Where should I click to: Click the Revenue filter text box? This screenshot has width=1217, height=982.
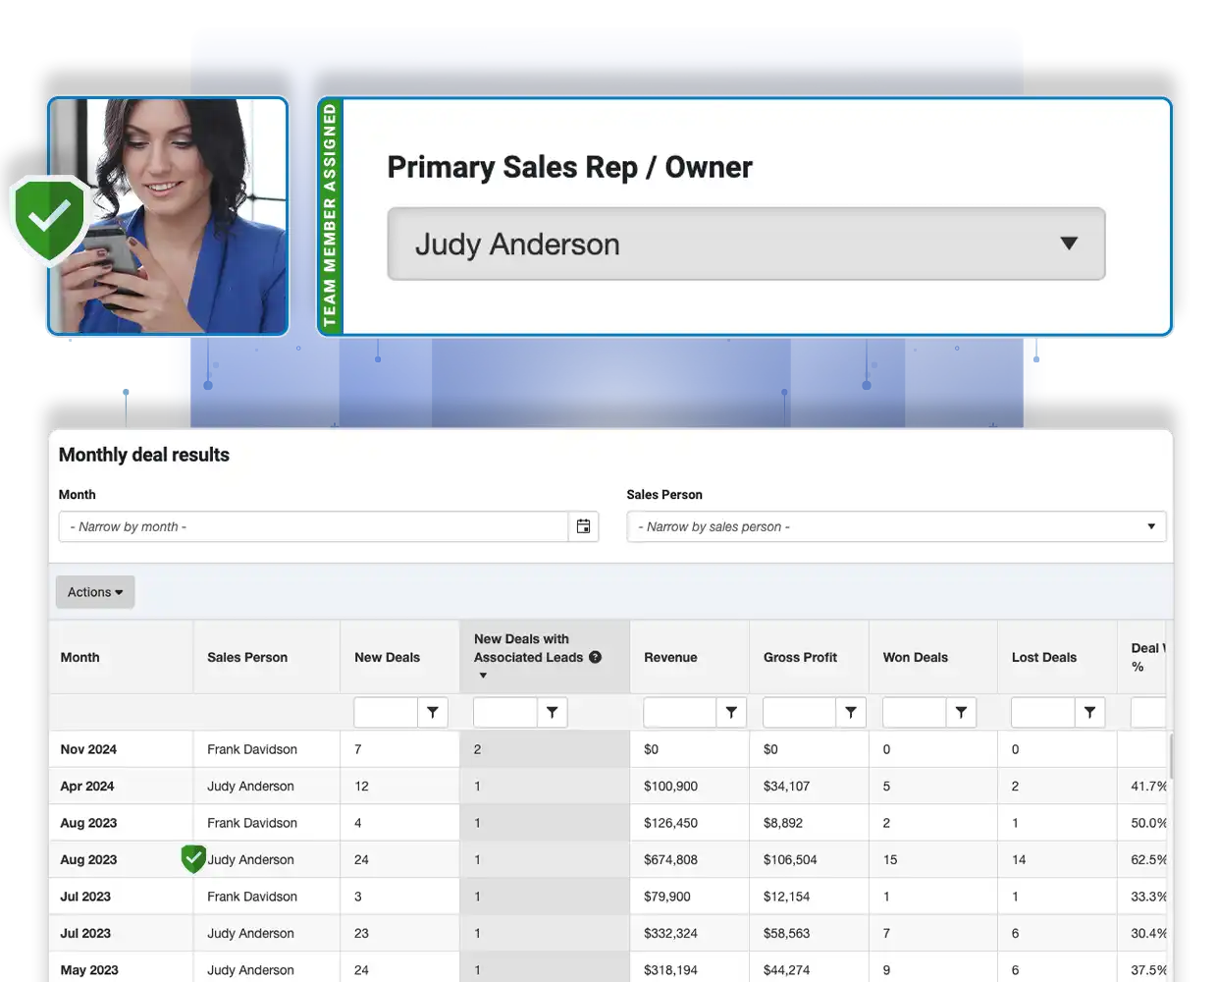(x=679, y=713)
